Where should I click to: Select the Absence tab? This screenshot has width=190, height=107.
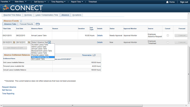point(65,15)
